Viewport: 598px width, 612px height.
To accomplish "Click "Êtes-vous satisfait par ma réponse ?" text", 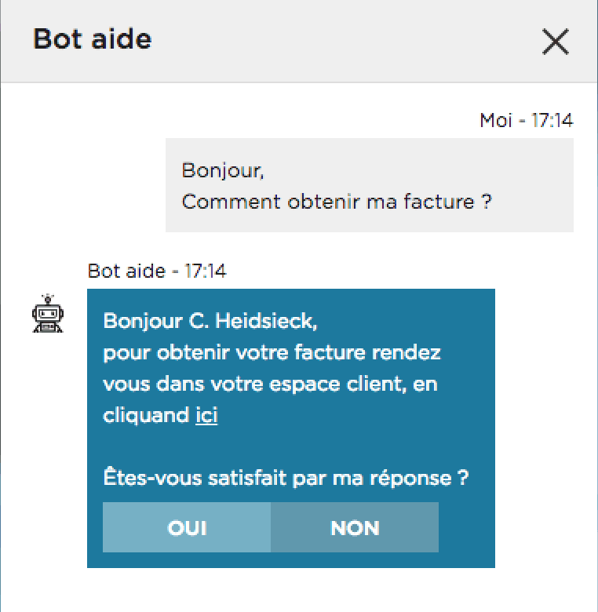I will pos(286,477).
